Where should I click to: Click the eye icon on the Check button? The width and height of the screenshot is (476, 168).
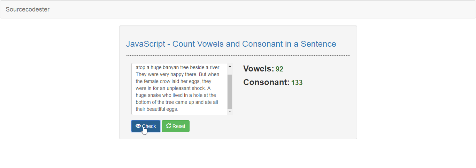tap(138, 126)
